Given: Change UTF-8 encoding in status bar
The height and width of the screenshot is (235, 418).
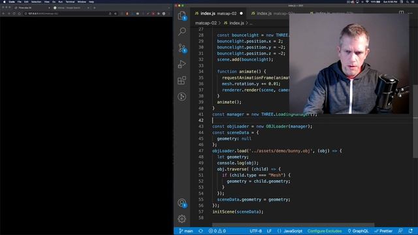Looking at the screenshot, I should pos(255,231).
